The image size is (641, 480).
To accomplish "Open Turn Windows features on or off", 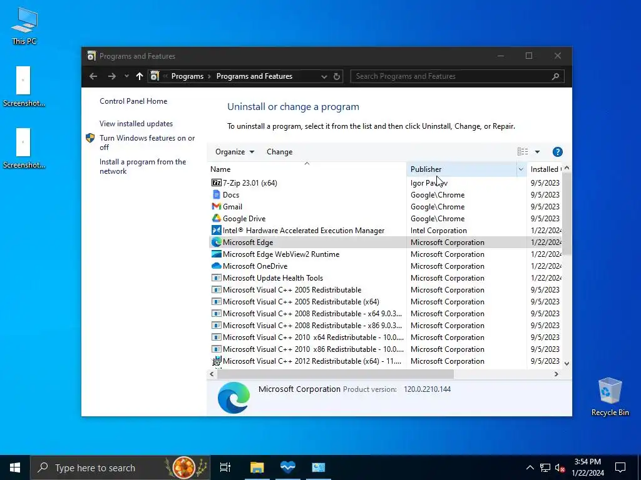I will tap(147, 142).
